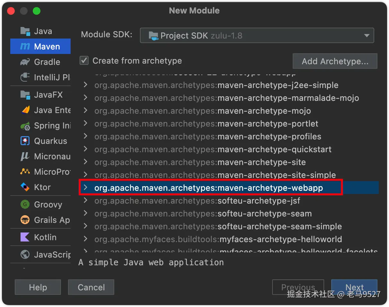Click the Ktor icon
Screen dimensions: 389x307
(25, 187)
